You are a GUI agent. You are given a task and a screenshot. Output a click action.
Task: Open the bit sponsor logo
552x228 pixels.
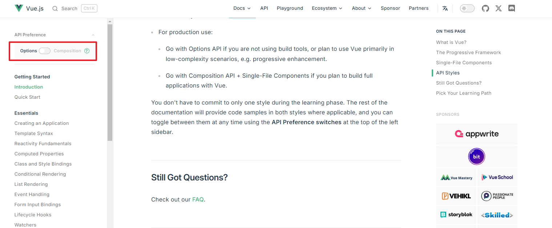pos(476,157)
